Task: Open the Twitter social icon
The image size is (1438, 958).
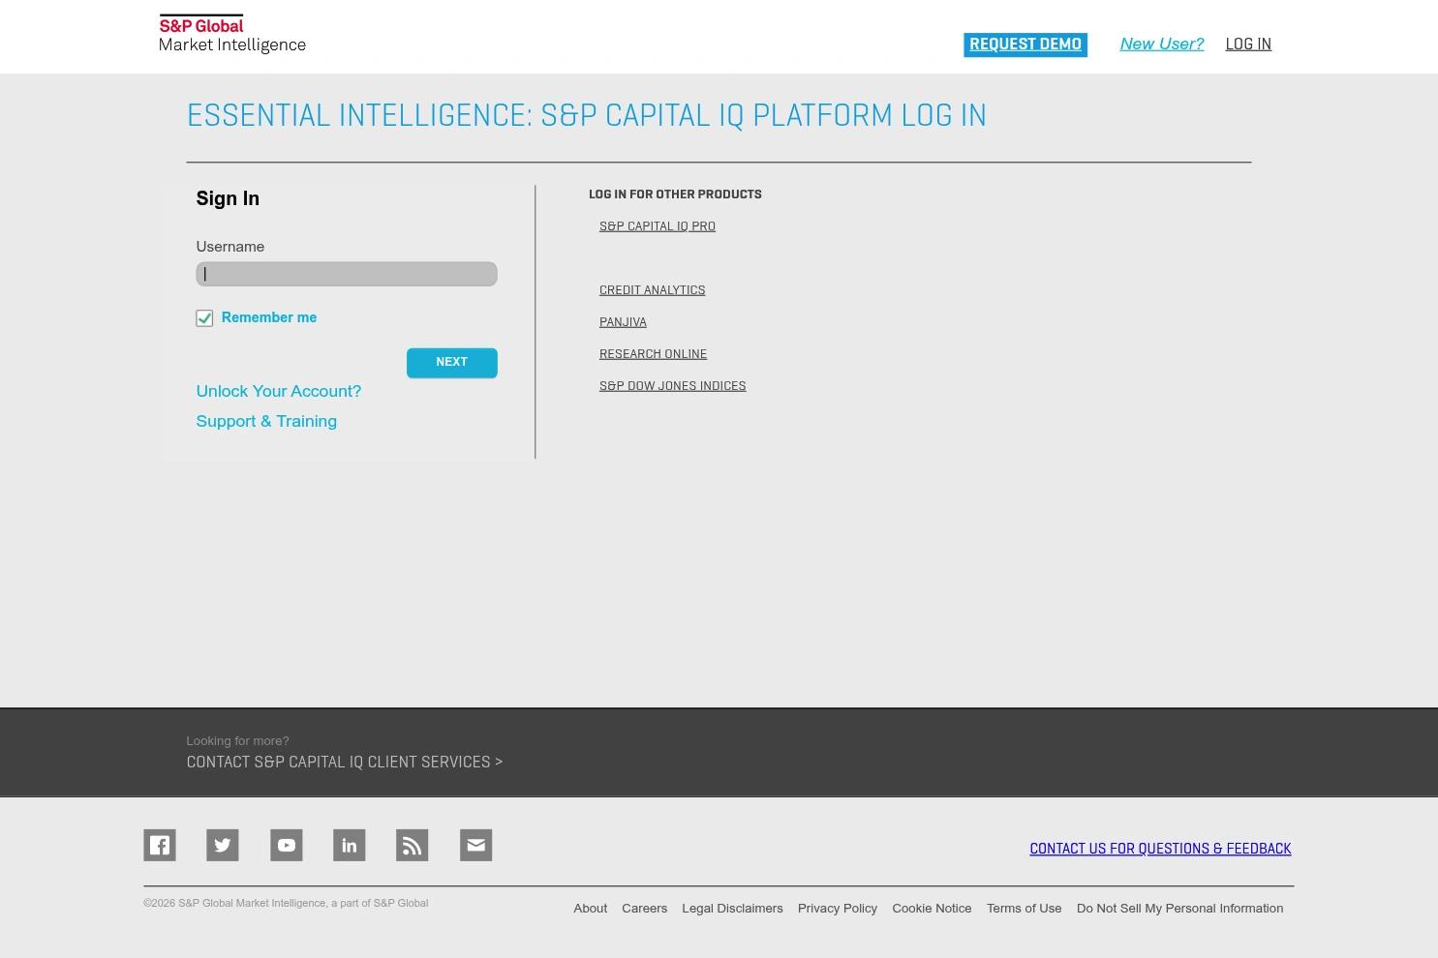Action: tap(223, 845)
